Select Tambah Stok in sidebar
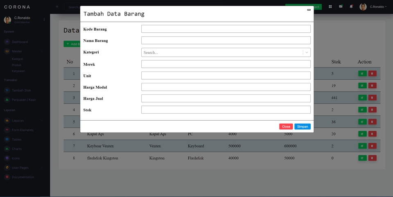Viewport: 393px width, 197px height. (x=21, y=90)
